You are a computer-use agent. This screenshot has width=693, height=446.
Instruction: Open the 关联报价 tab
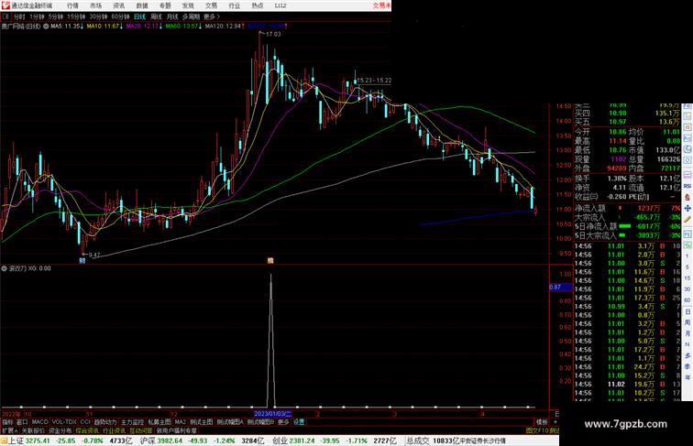(x=33, y=430)
